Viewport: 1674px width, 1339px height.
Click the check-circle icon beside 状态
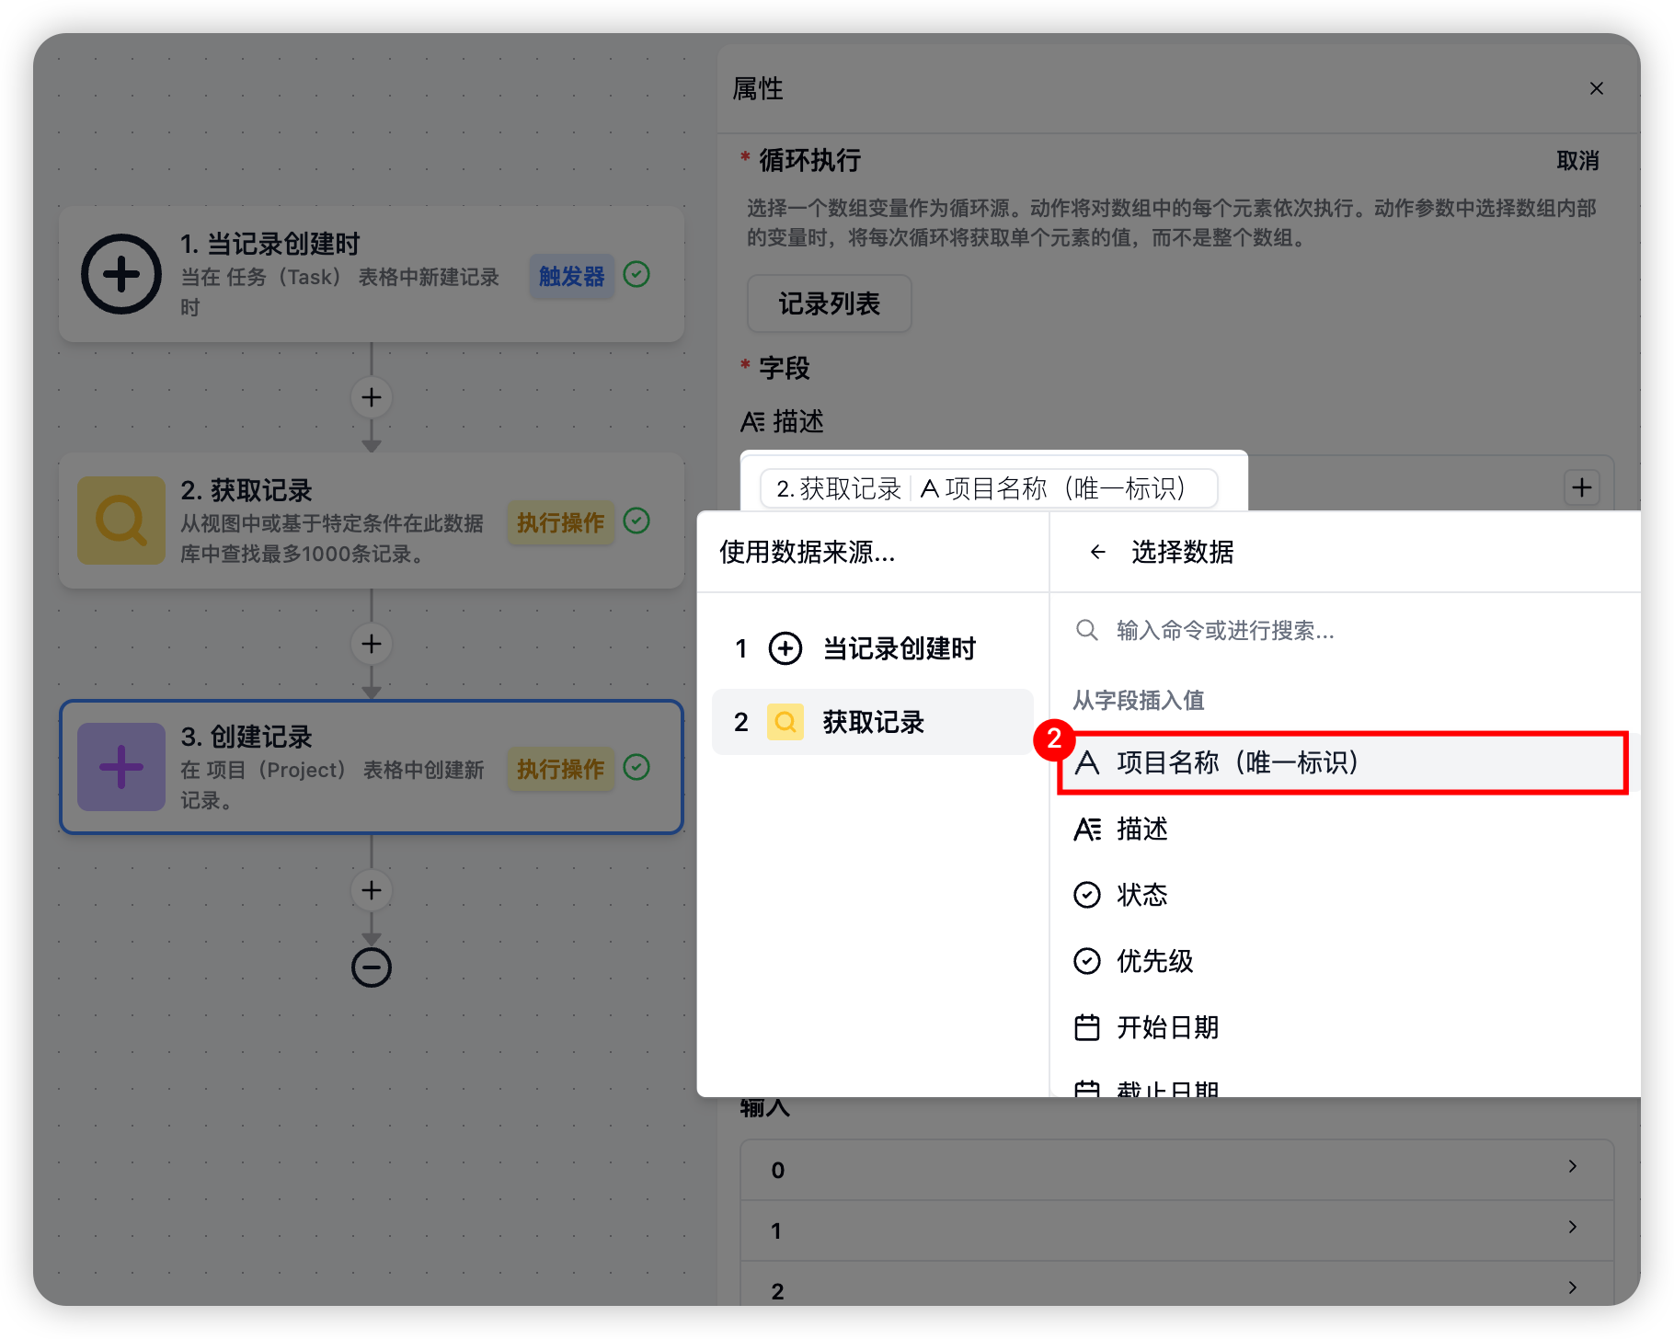click(1087, 895)
